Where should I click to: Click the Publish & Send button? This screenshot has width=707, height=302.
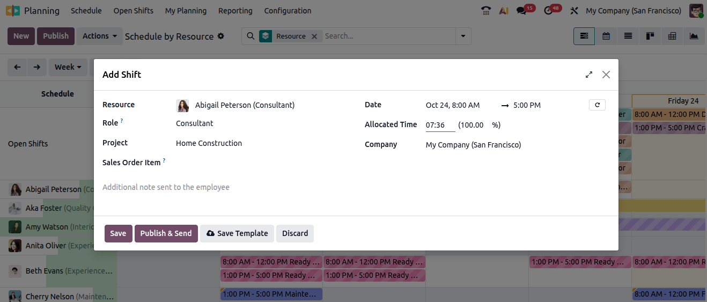pyautogui.click(x=166, y=233)
